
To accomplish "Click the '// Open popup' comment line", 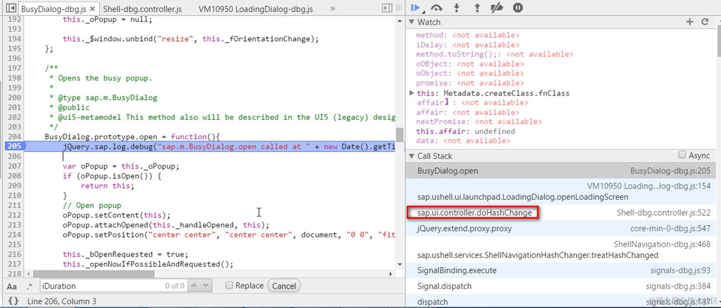I will pos(92,205).
